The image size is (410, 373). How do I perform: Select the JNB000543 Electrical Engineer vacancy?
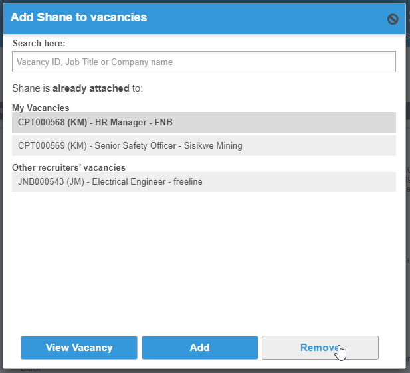pos(203,181)
